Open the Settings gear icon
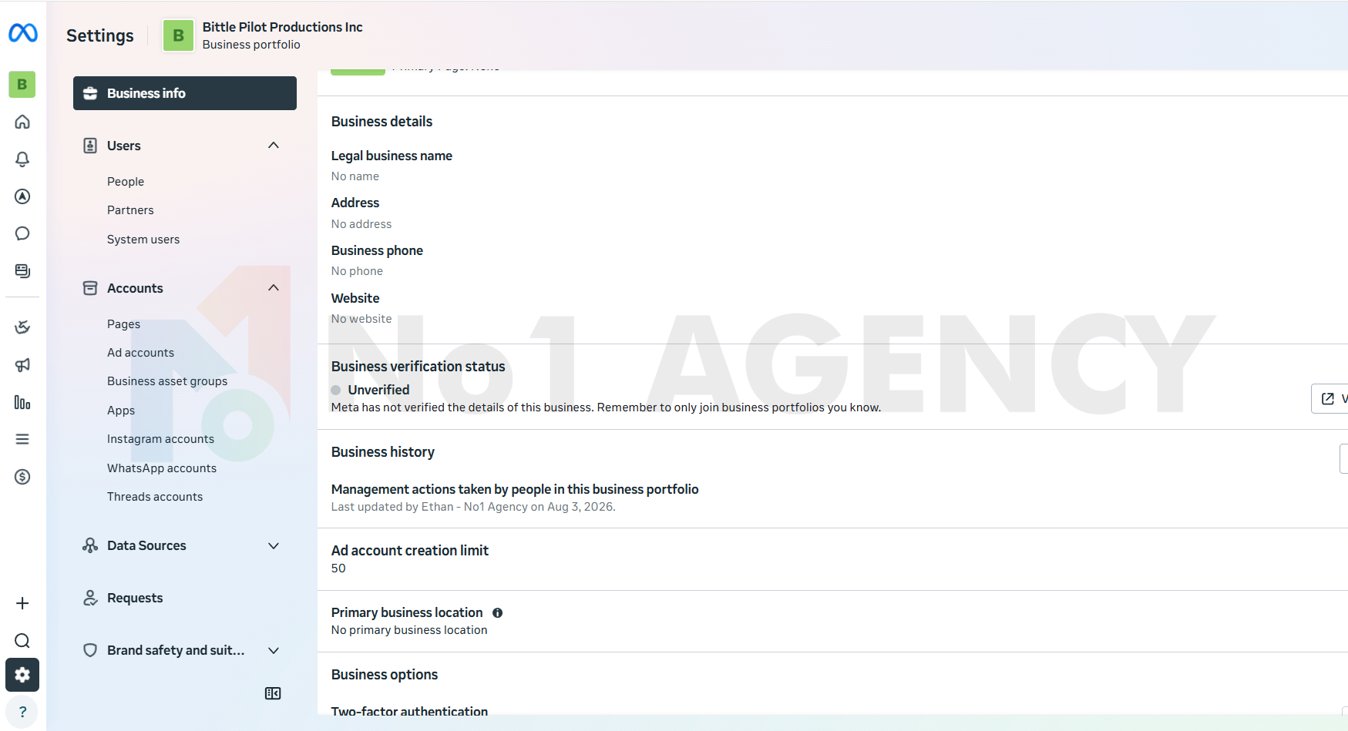This screenshot has height=731, width=1348. [x=22, y=675]
